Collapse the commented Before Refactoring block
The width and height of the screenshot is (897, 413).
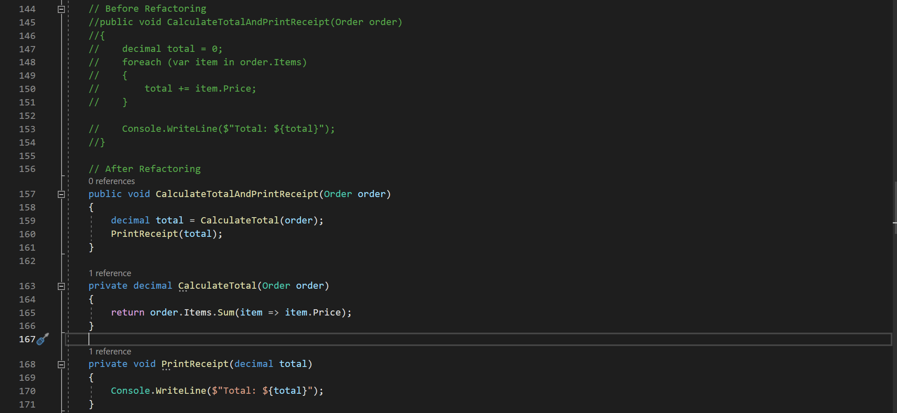point(61,8)
